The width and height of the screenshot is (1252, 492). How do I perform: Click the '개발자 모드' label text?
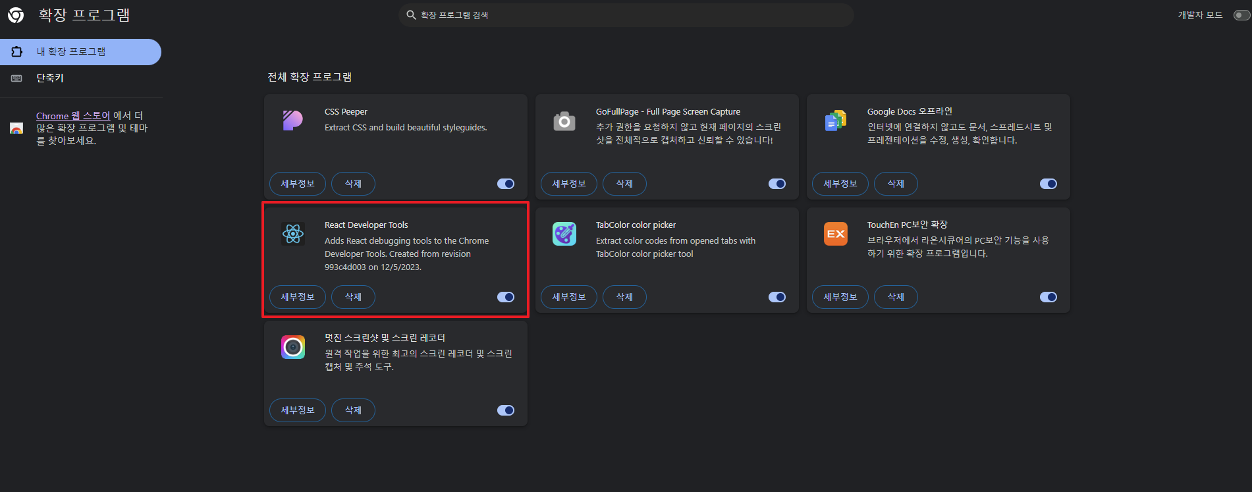pos(1200,15)
